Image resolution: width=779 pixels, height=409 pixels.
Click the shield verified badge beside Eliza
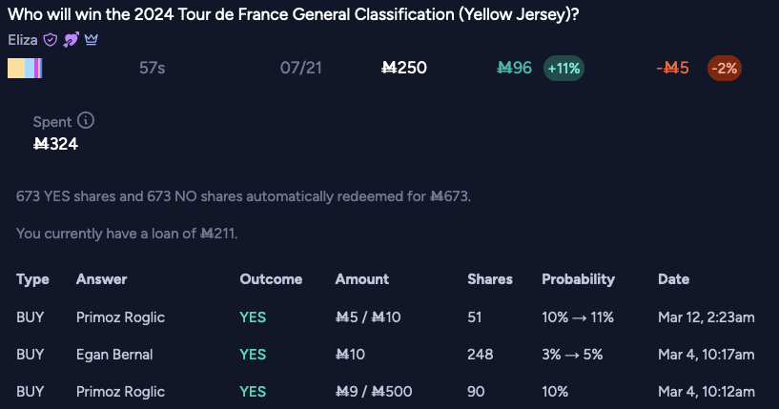pyautogui.click(x=51, y=40)
